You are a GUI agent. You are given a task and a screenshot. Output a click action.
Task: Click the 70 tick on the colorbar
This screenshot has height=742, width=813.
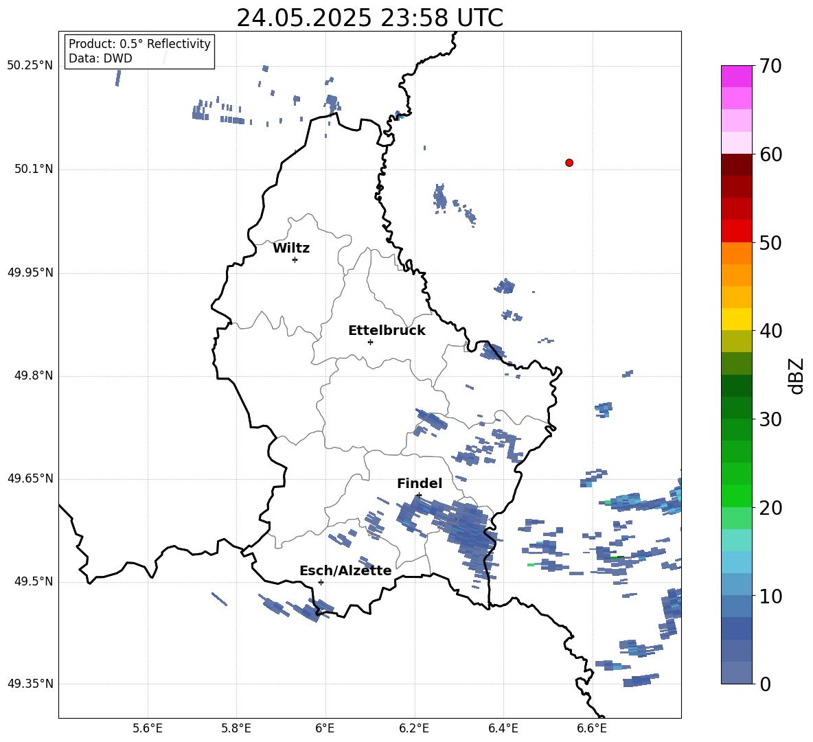point(770,66)
